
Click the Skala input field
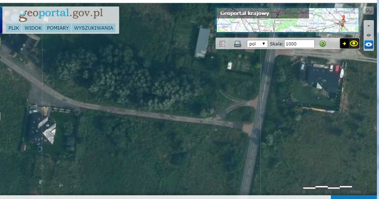click(x=299, y=44)
